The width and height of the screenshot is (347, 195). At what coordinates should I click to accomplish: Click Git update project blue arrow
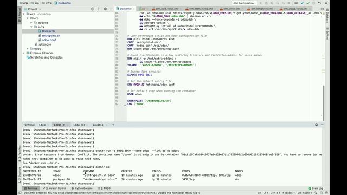pyautogui.click(x=303, y=3)
